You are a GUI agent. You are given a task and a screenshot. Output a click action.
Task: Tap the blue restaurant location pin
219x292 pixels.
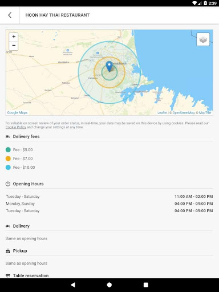click(x=109, y=66)
